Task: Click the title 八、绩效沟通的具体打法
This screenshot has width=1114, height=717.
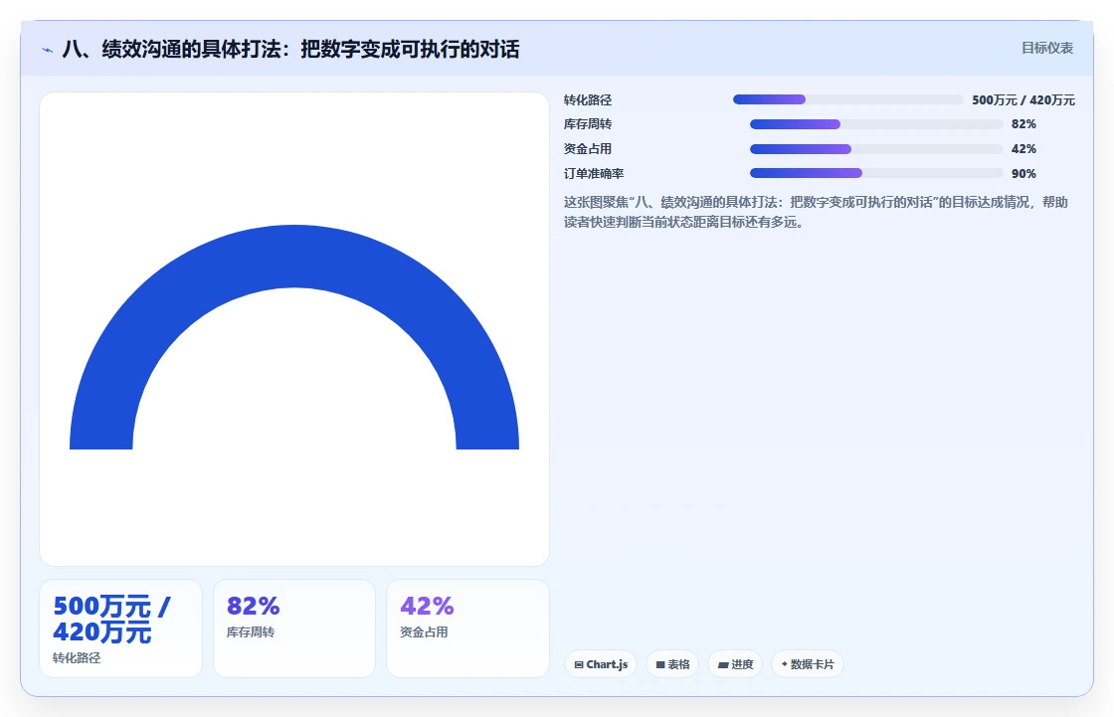Action: pos(291,49)
